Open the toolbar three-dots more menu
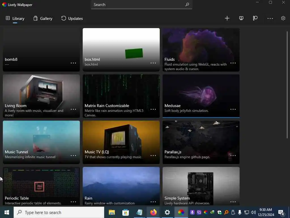Image resolution: width=290 pixels, height=218 pixels. [x=270, y=18]
